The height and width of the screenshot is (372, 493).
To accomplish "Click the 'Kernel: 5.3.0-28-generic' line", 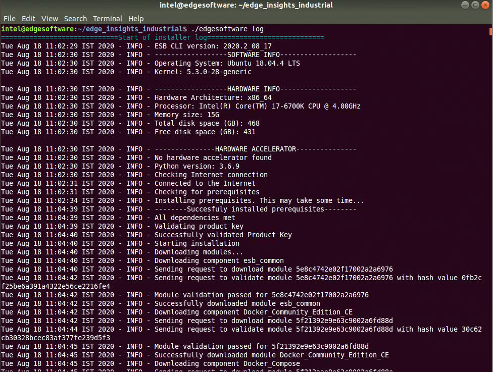I will click(x=126, y=72).
